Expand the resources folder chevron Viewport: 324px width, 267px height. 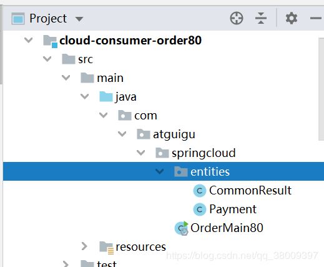(84, 246)
